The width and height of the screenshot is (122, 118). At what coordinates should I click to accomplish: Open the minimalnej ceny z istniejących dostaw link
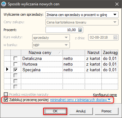pos(80,100)
